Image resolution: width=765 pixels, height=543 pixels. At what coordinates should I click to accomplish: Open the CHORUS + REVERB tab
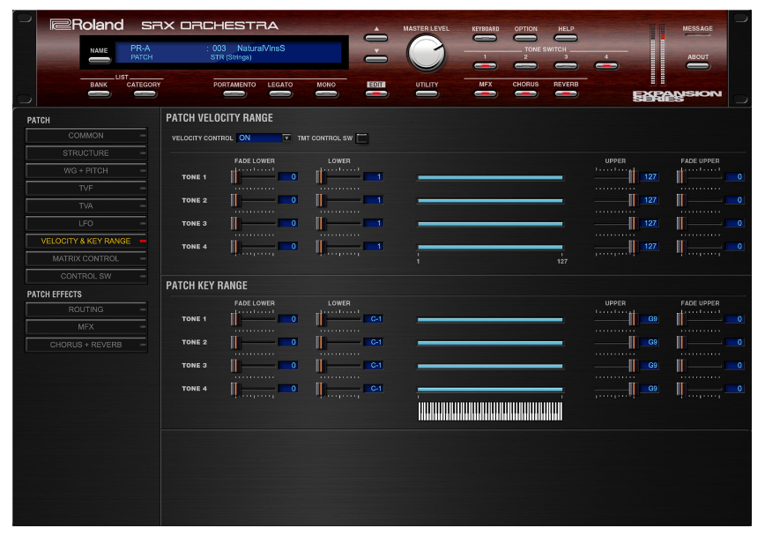click(85, 345)
